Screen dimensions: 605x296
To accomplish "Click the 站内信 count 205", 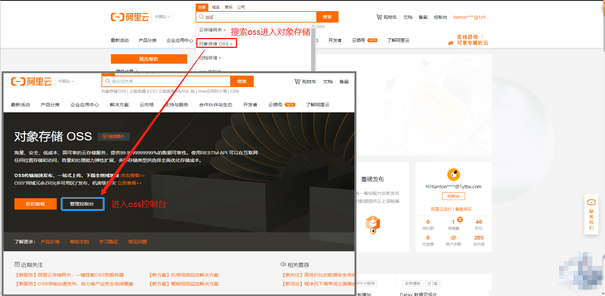I will pyautogui.click(x=479, y=238).
